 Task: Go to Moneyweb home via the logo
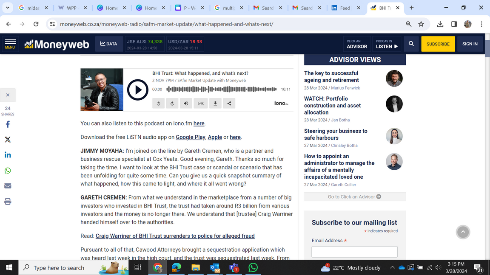57,44
